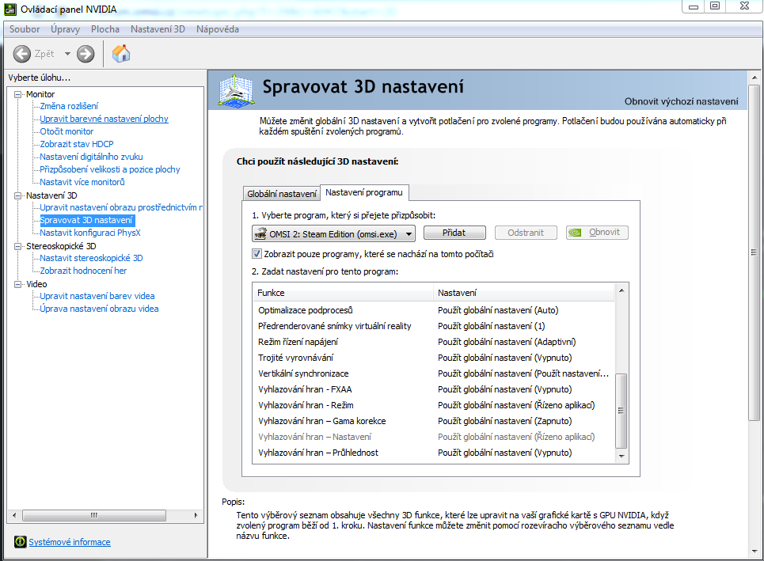This screenshot has width=764, height=561.
Task: Click the Home icon in the toolbar
Action: pyautogui.click(x=121, y=54)
